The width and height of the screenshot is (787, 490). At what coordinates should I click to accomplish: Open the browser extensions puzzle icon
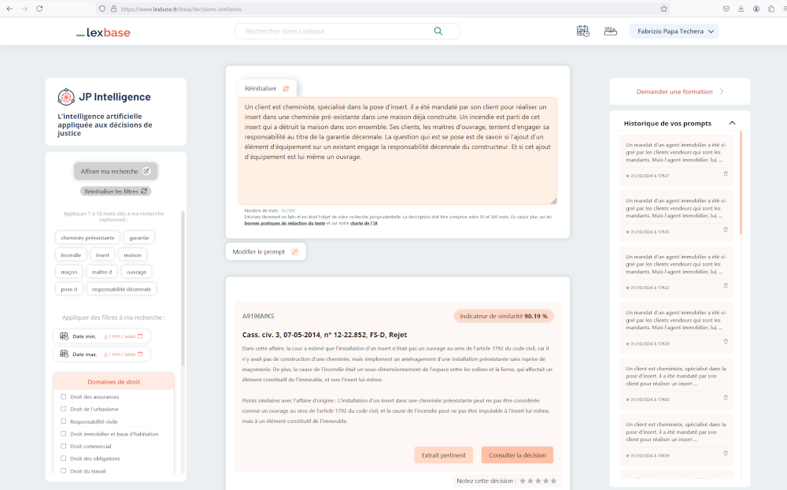point(771,9)
